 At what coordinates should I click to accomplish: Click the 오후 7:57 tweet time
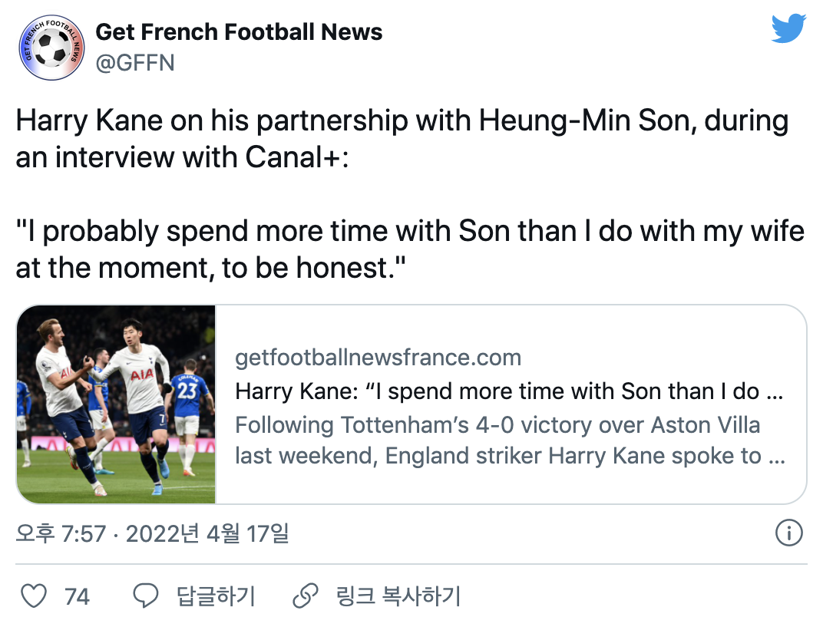61,533
